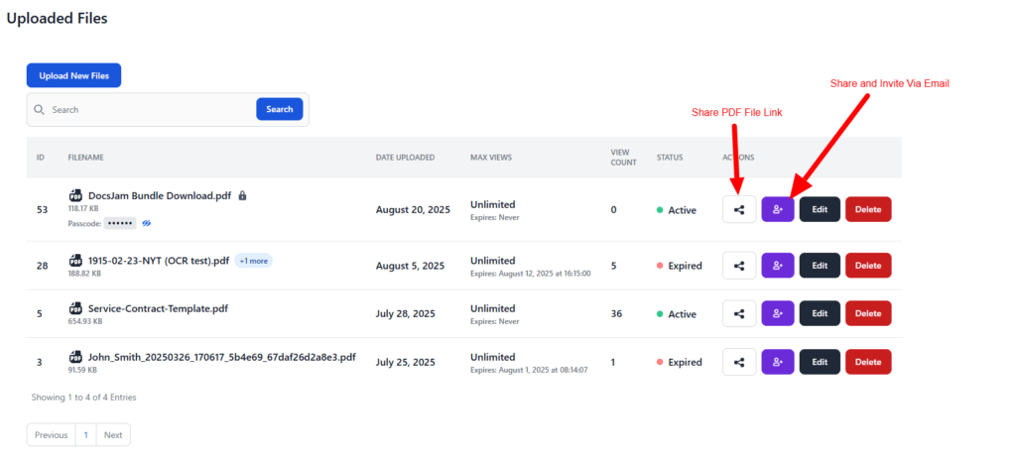The image size is (1016, 457).
Task: Click date August 20, 2025
Action: point(414,210)
